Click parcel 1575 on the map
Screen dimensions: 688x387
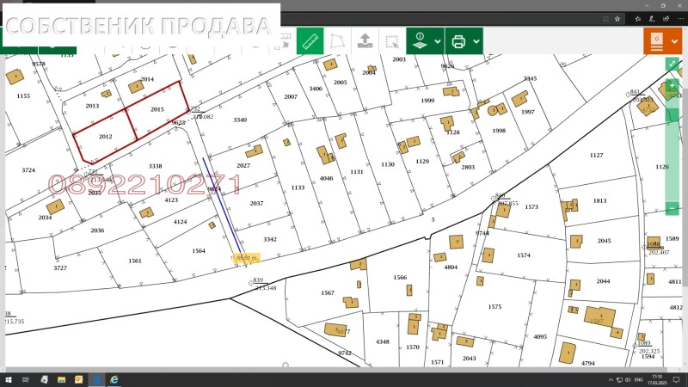point(494,307)
